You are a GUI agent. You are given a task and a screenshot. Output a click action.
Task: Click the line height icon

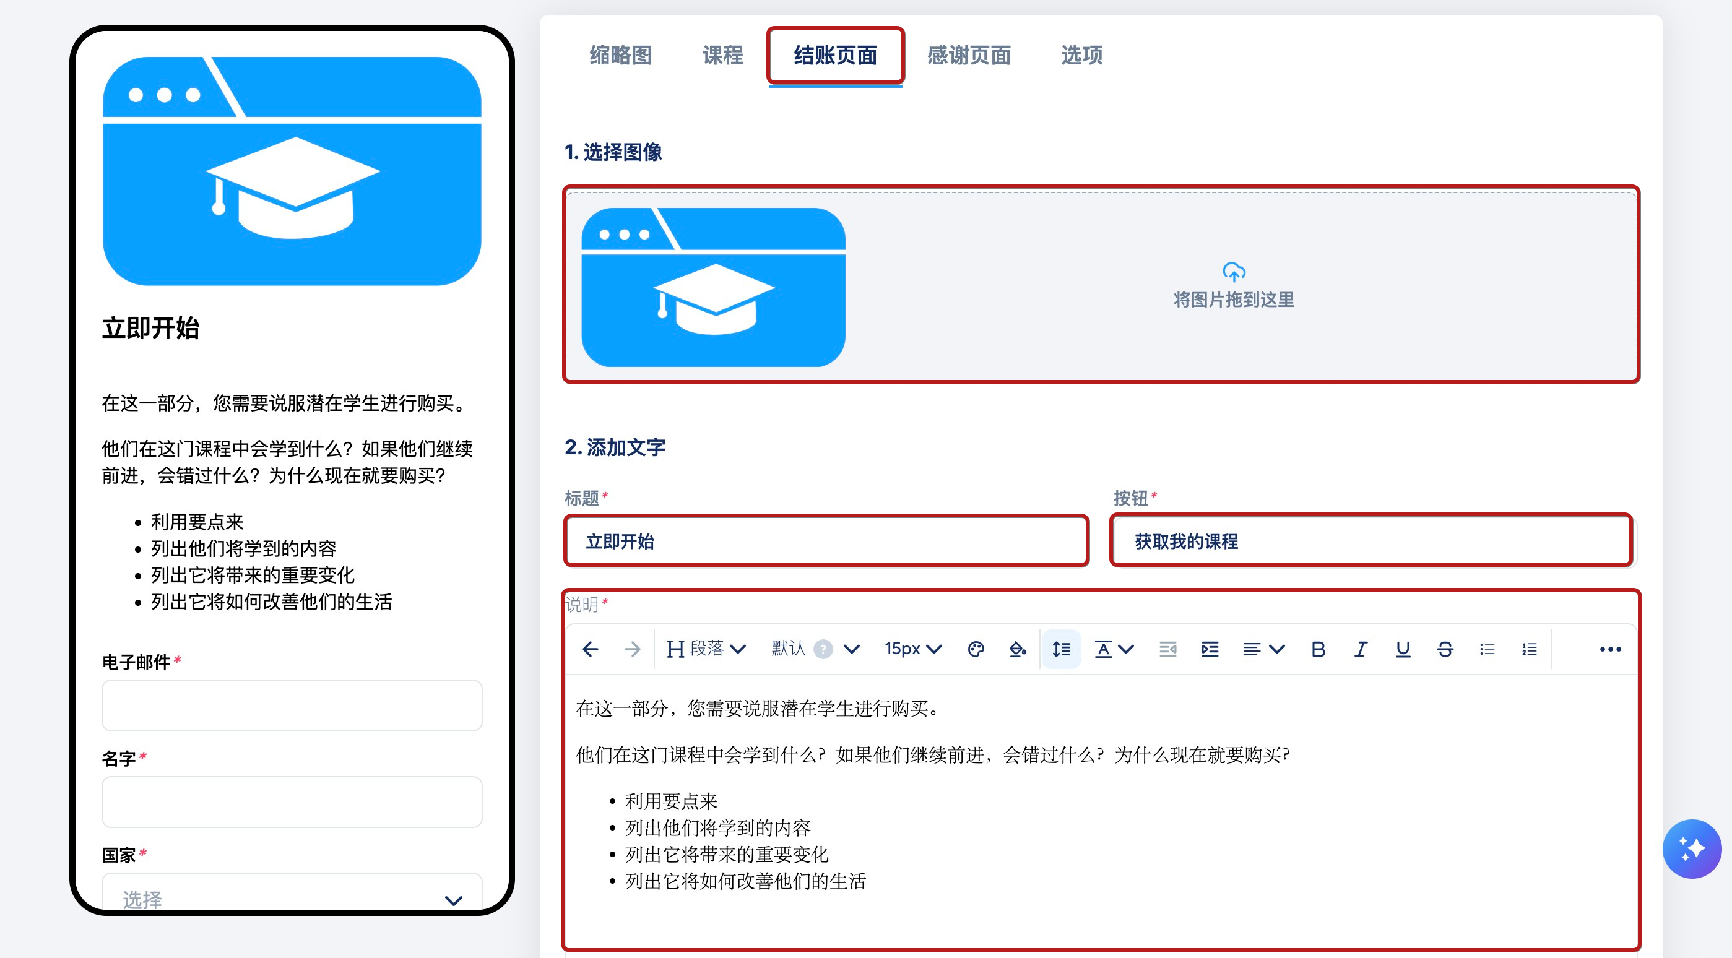pyautogui.click(x=1061, y=649)
